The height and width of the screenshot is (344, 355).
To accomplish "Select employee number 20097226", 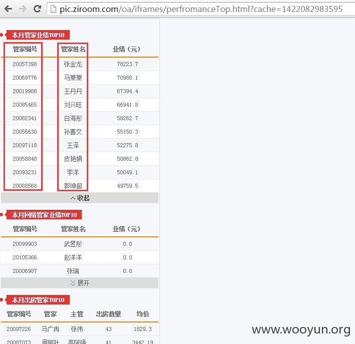I will 19,329.
